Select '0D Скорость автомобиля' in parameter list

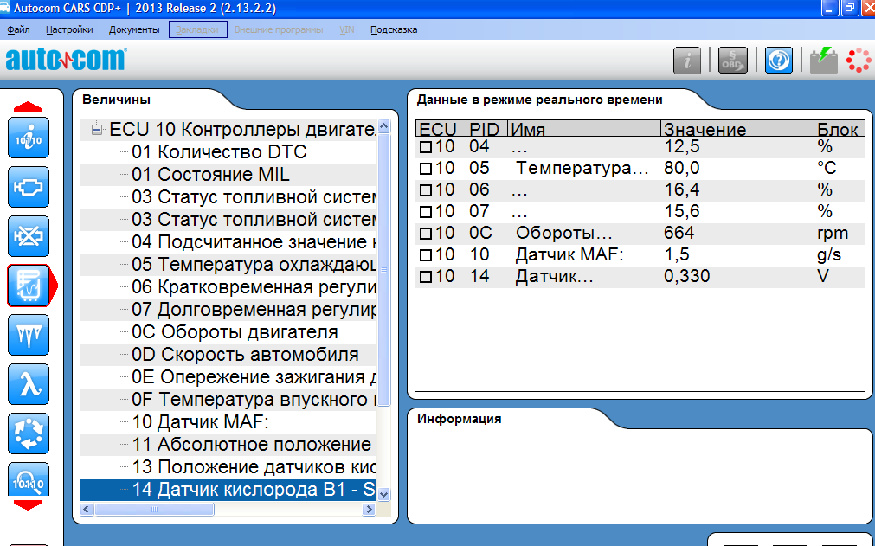(245, 355)
